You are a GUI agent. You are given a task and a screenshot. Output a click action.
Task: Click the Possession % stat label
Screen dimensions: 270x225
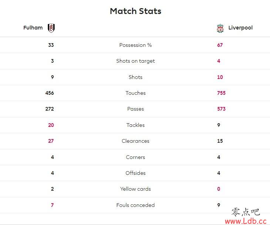135,45
